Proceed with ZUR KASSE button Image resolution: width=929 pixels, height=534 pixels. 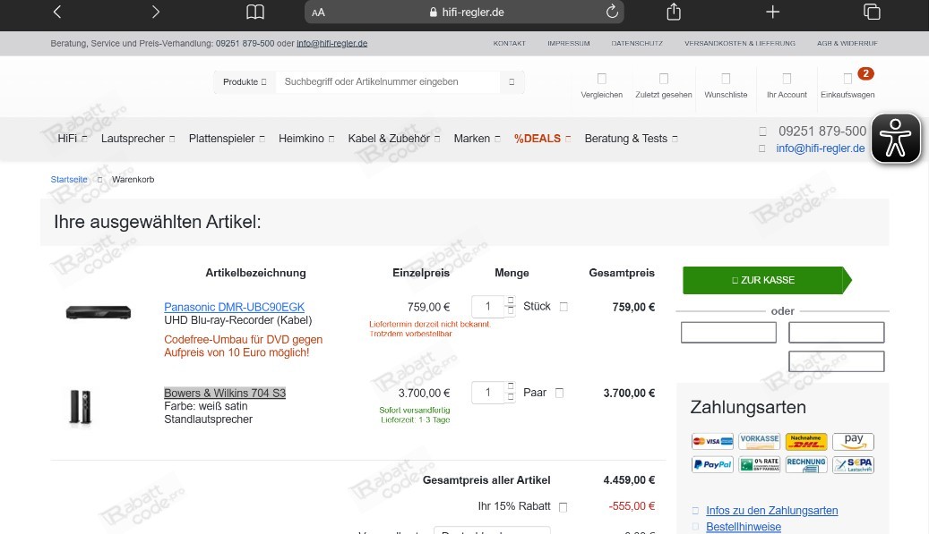point(767,280)
